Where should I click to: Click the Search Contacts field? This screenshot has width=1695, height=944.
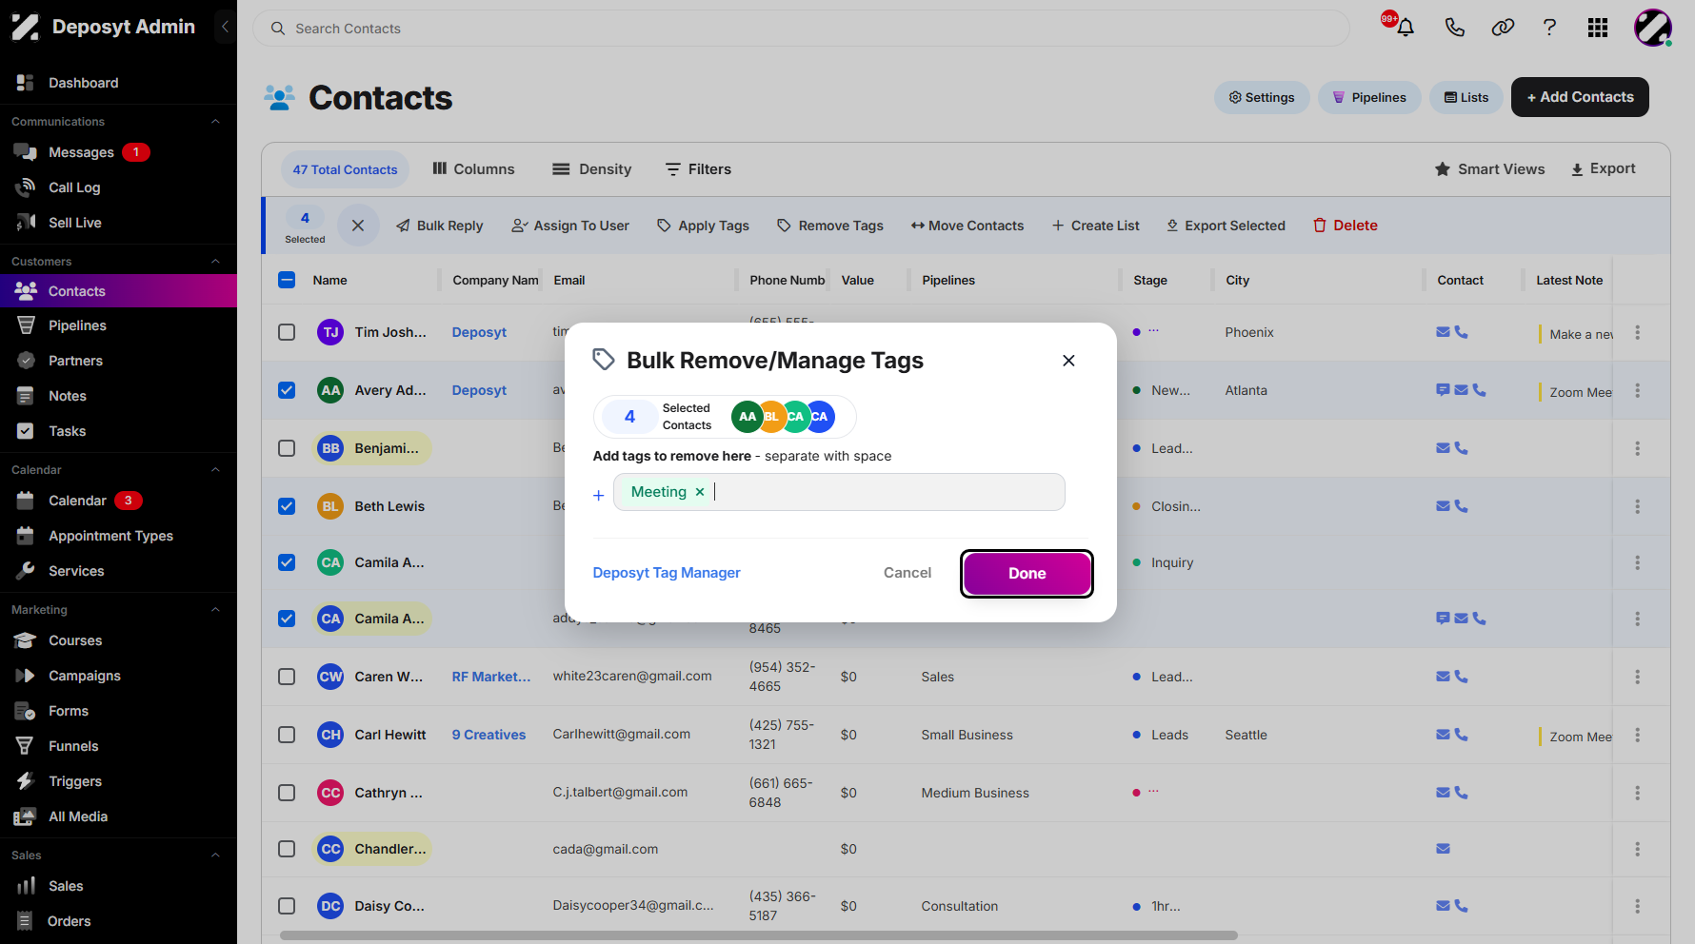pos(801,29)
